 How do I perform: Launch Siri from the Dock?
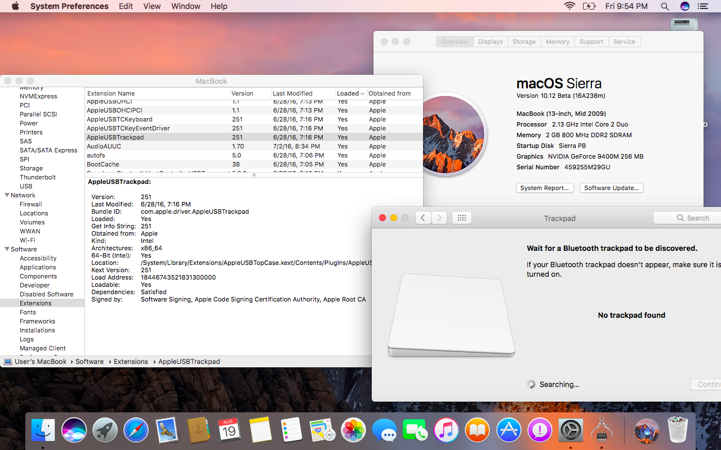coord(74,431)
